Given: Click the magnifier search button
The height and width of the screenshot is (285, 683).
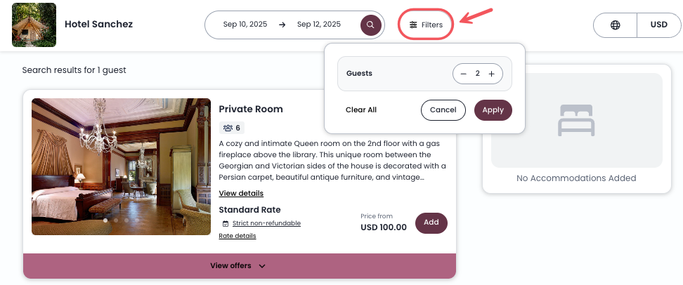Looking at the screenshot, I should [x=370, y=25].
